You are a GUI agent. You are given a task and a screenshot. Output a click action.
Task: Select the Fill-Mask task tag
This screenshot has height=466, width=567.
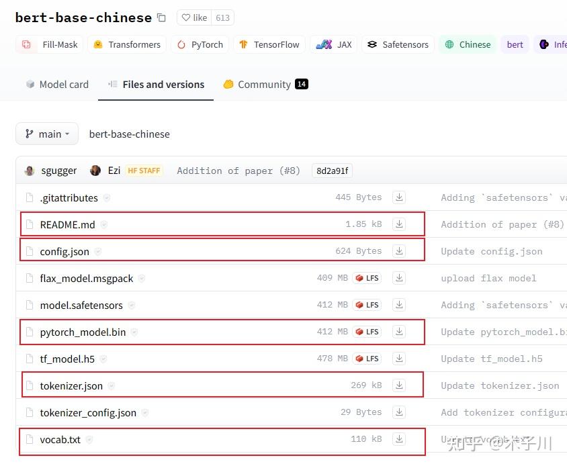click(x=50, y=44)
